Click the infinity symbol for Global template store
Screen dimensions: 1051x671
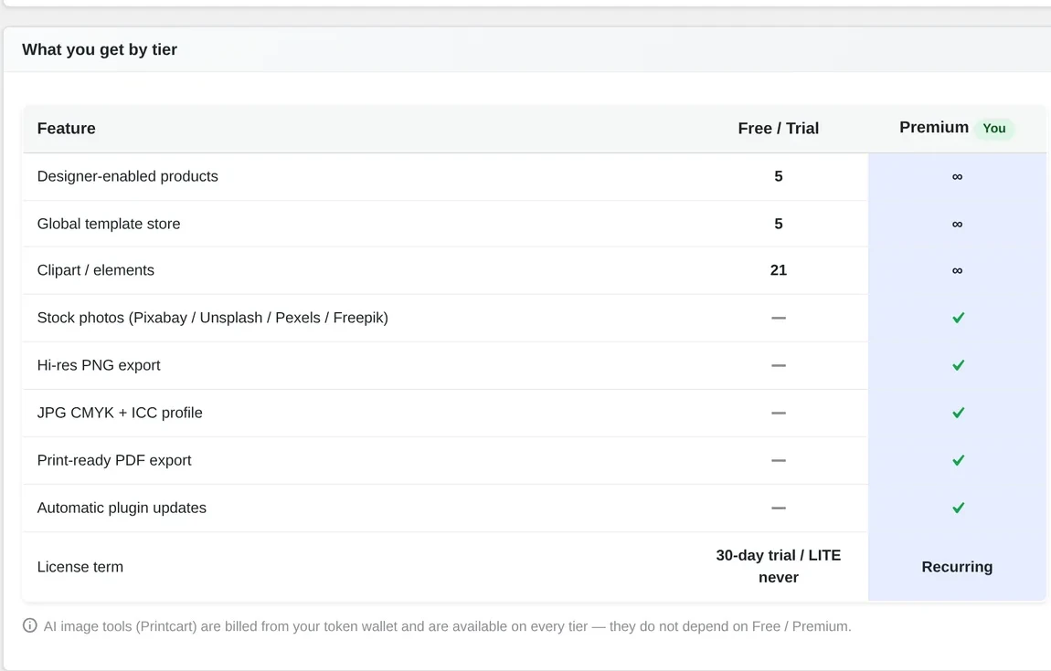[957, 225]
